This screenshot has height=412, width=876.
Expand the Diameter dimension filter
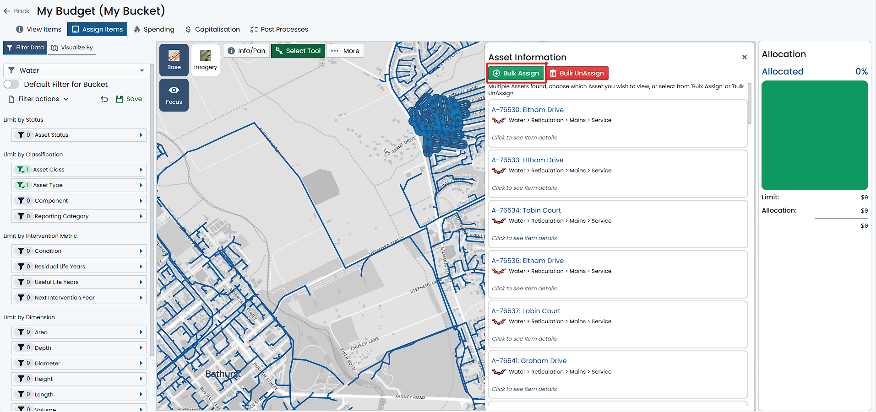[x=79, y=364]
